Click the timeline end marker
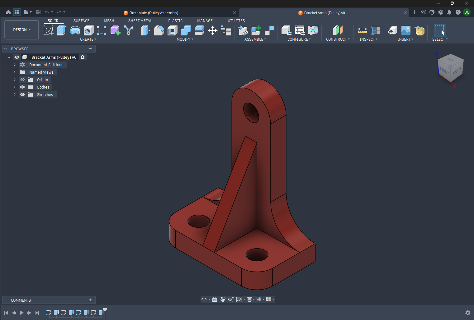Viewport: 474px width, 320px height. tap(105, 313)
